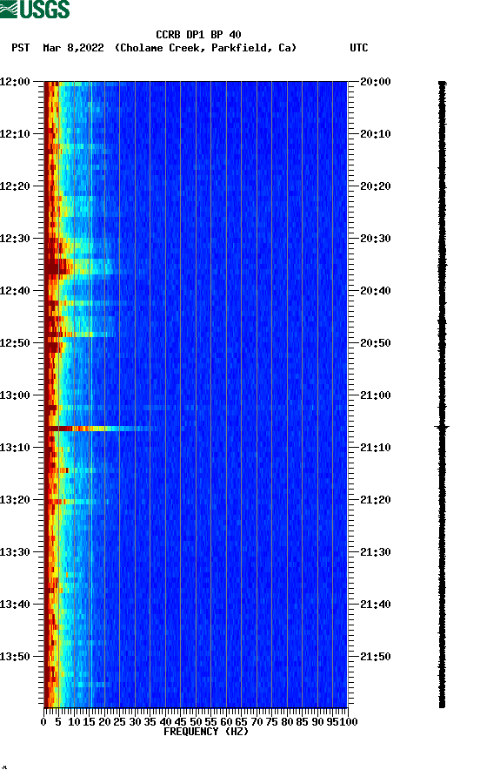Screen dimensions: 480x777
Task: Click the 12:30 PST time label
Action: (x=16, y=239)
